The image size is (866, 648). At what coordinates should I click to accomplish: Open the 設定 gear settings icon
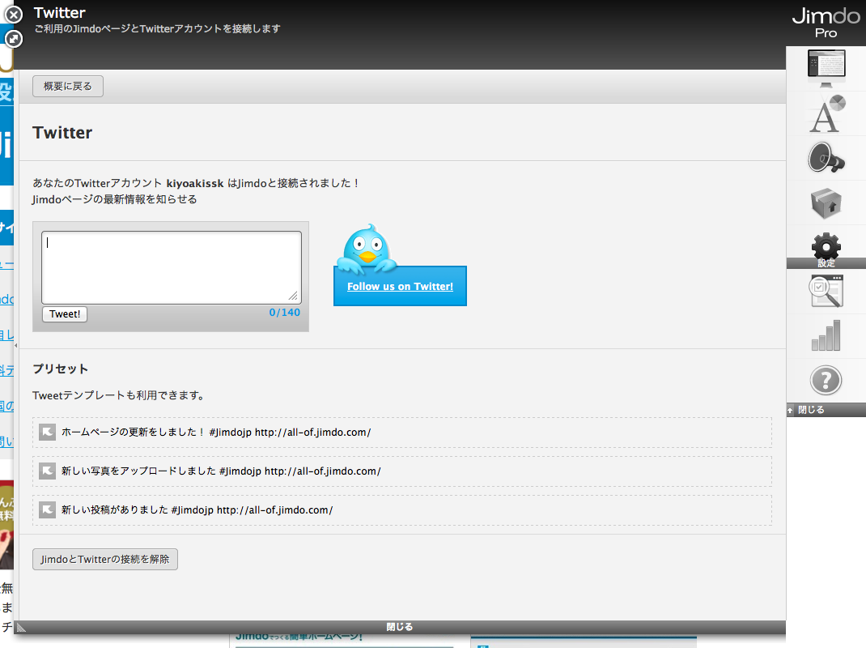pyautogui.click(x=826, y=250)
